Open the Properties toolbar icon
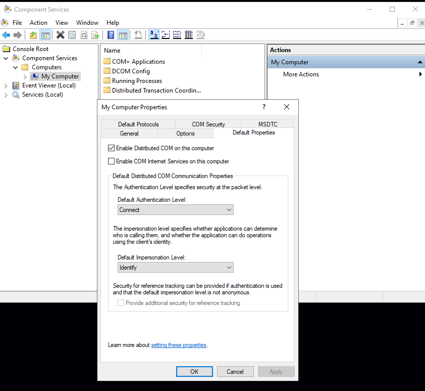 (72, 35)
